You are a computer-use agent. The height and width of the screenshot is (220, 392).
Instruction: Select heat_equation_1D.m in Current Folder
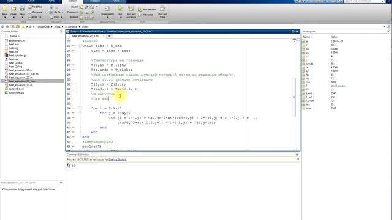(20, 70)
